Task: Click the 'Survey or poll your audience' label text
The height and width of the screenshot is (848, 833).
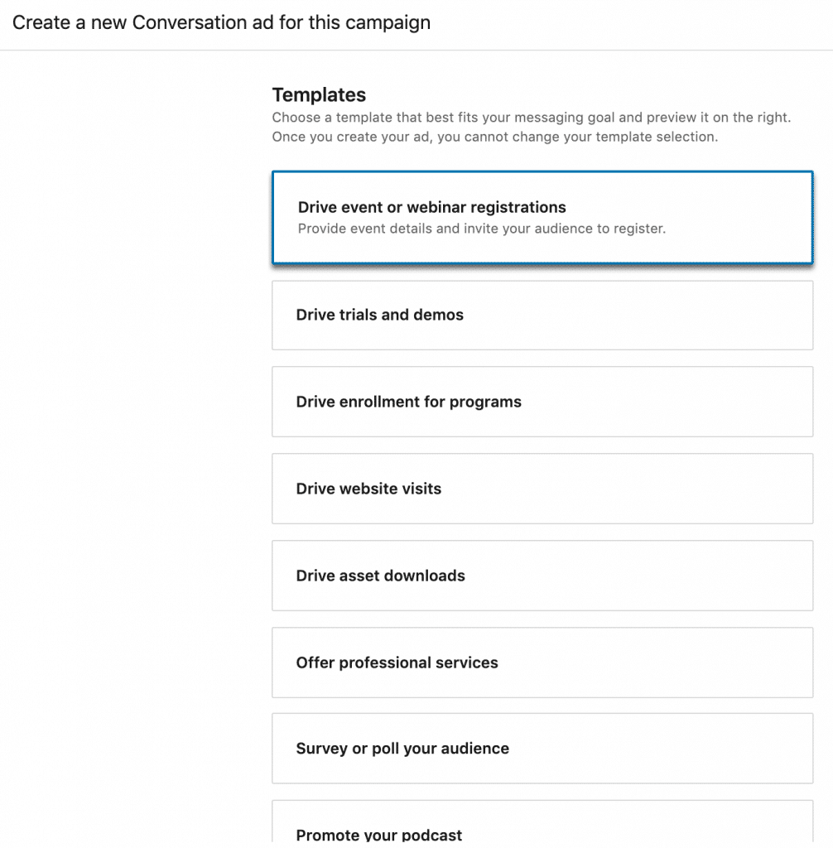Action: tap(402, 749)
